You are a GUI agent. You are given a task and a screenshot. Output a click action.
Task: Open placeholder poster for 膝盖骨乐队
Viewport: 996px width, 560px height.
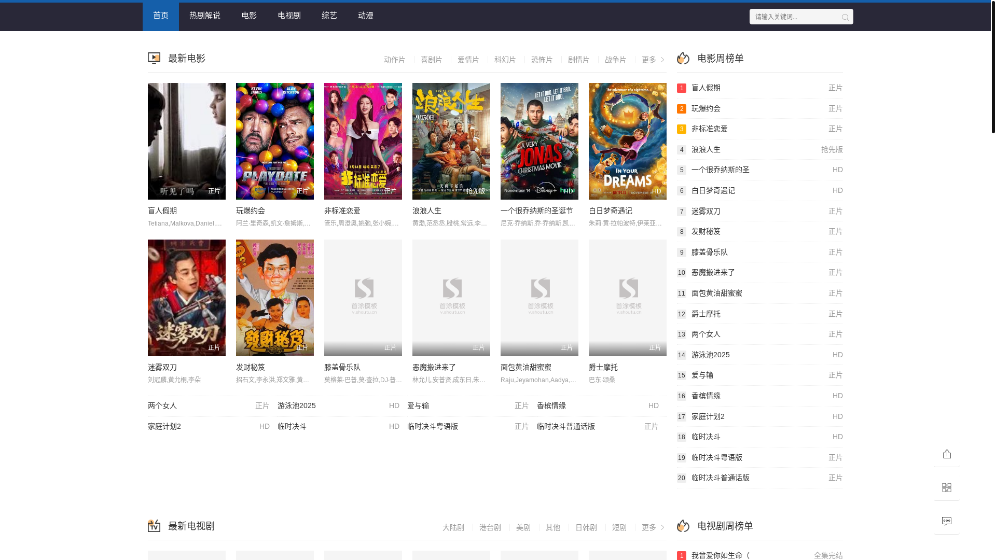tap(363, 298)
